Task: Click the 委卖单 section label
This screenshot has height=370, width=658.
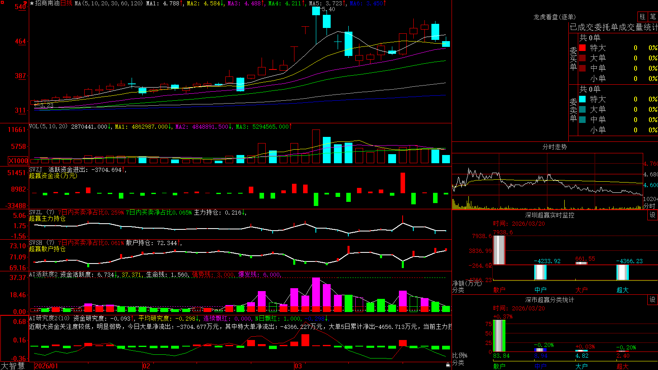Action: [x=573, y=110]
